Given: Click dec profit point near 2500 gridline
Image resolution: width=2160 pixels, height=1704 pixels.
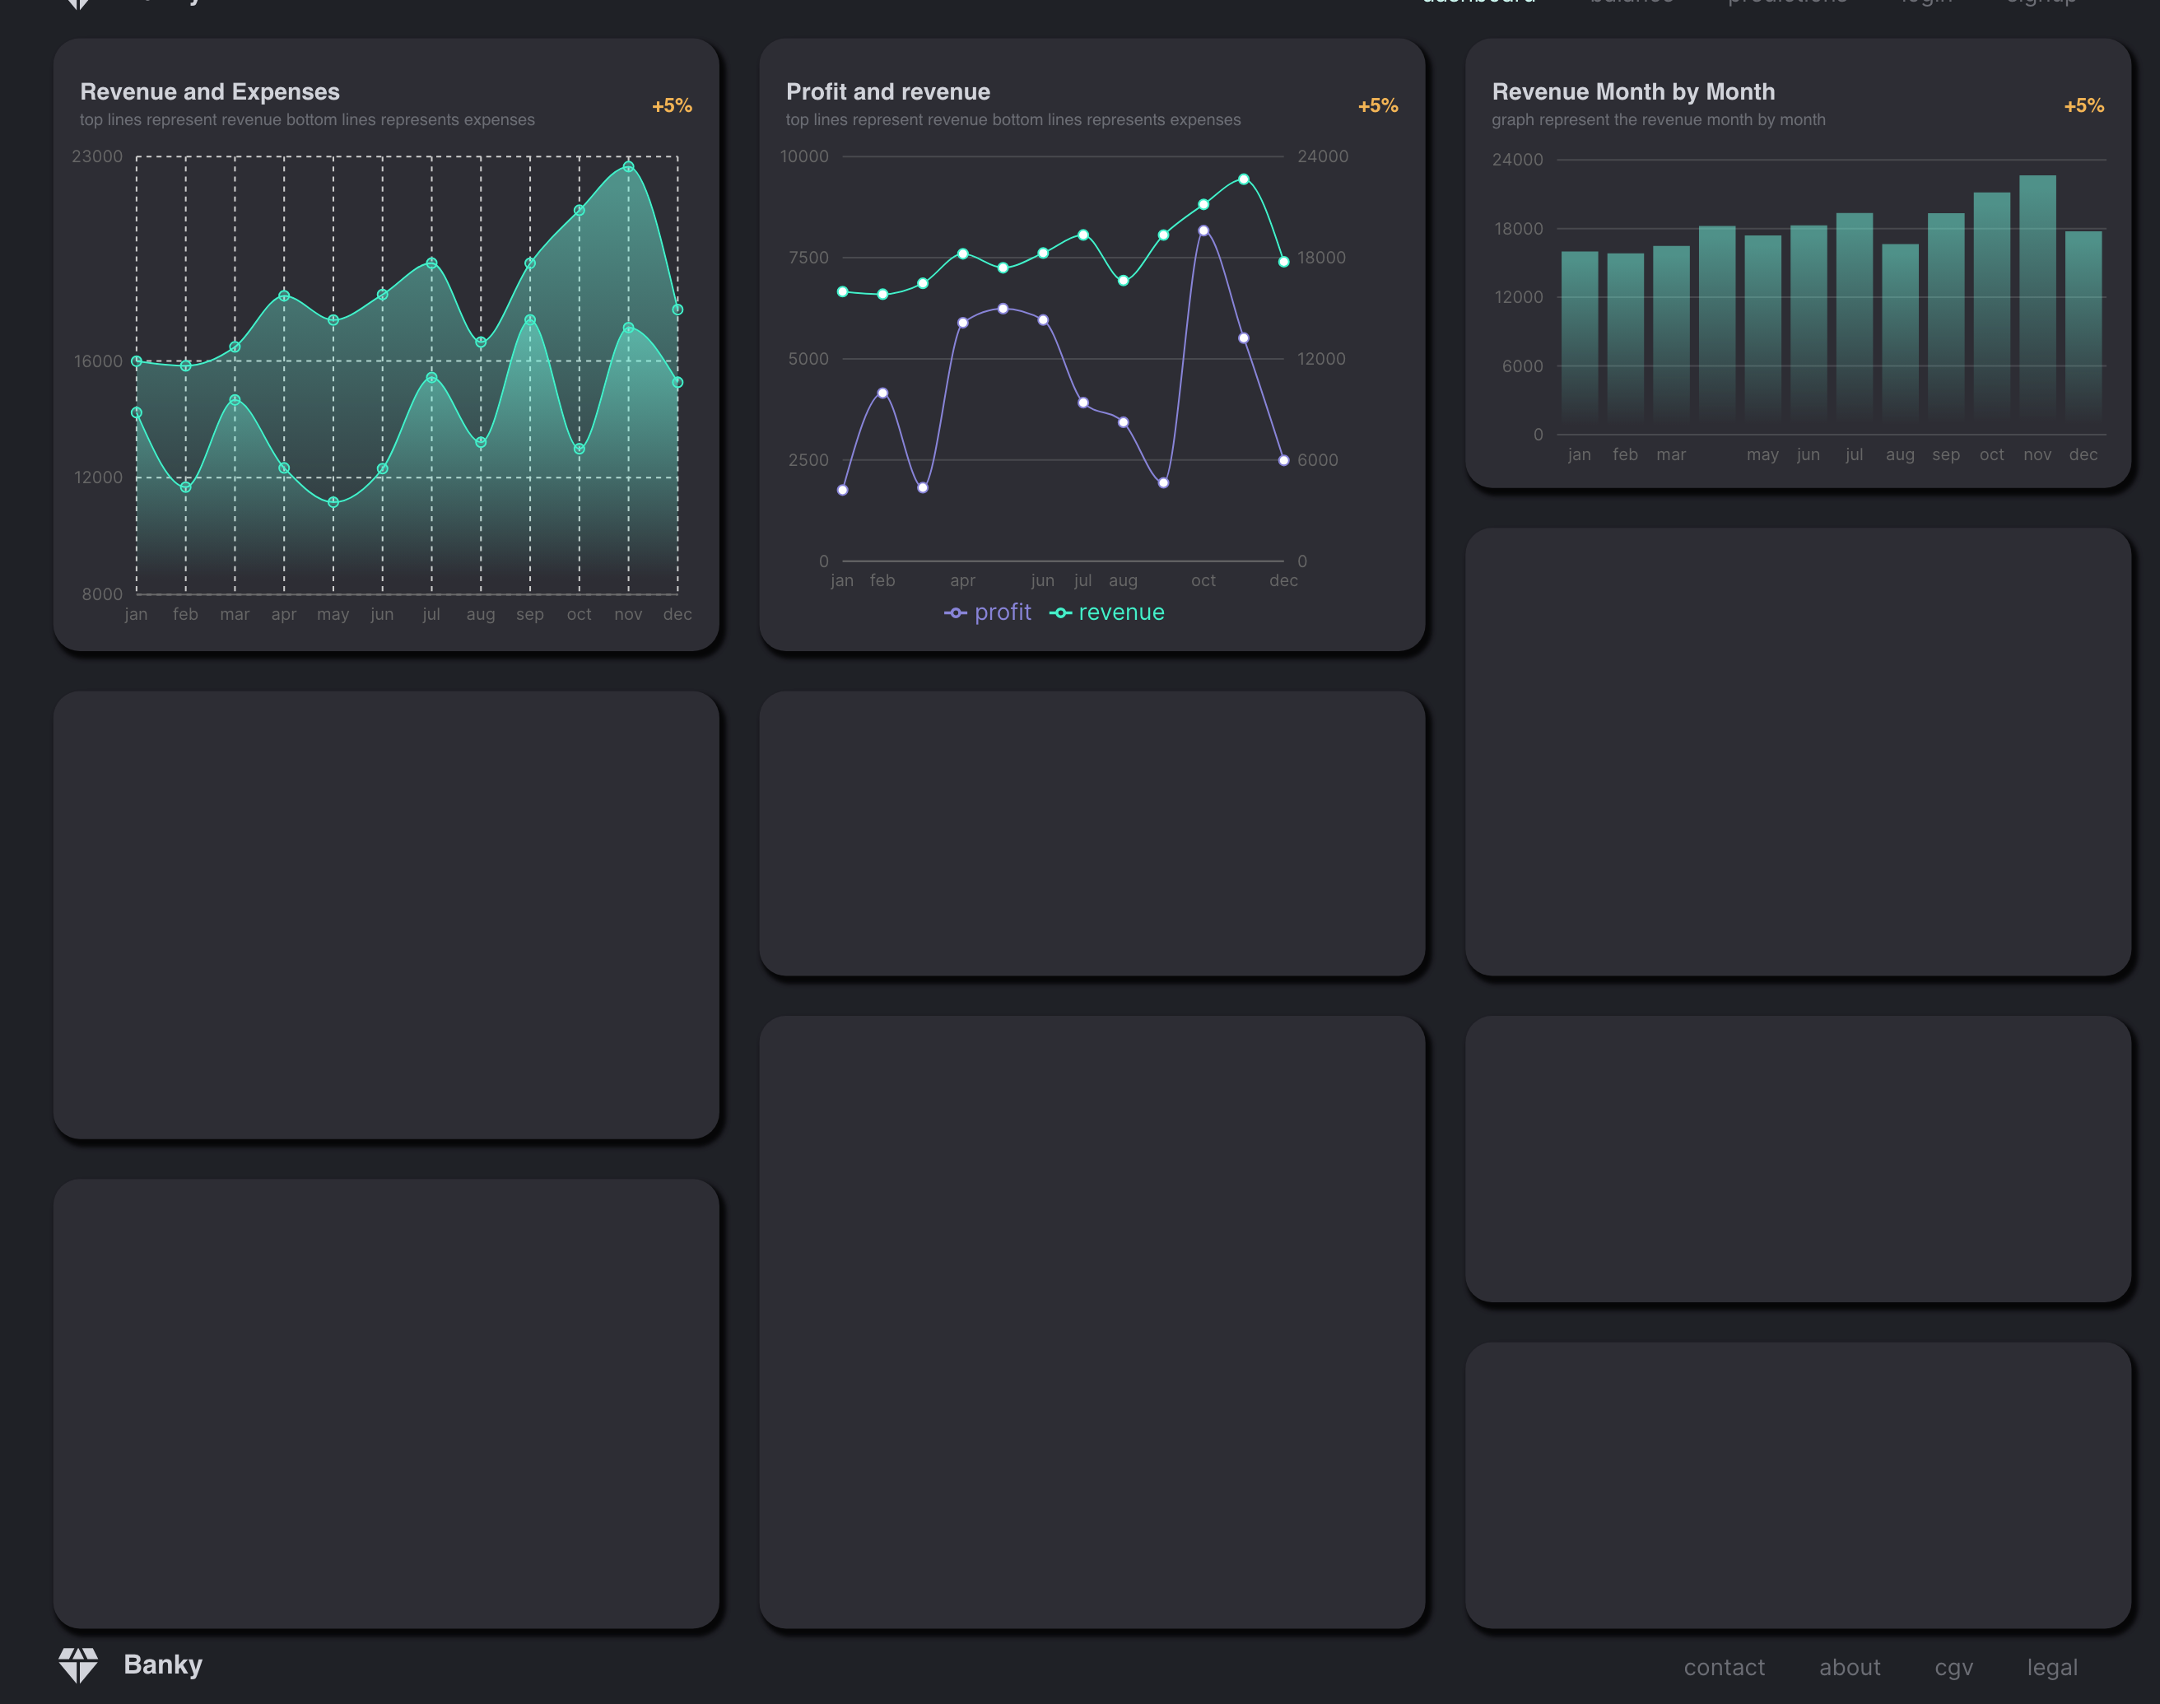Looking at the screenshot, I should tap(1283, 460).
